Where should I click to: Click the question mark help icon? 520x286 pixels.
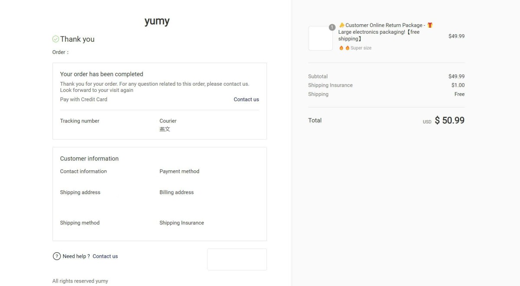pyautogui.click(x=56, y=256)
